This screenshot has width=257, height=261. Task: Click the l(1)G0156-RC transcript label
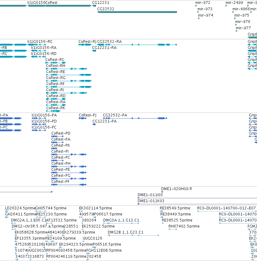(x=40, y=42)
